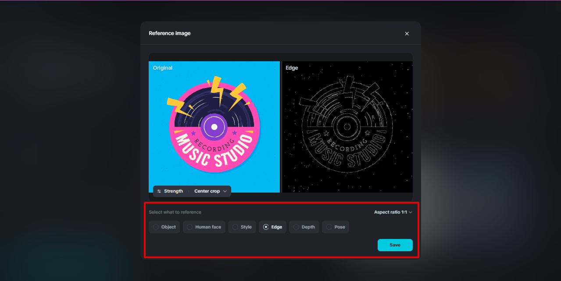Close the Reference image dialog
The width and height of the screenshot is (561, 281).
tap(407, 34)
